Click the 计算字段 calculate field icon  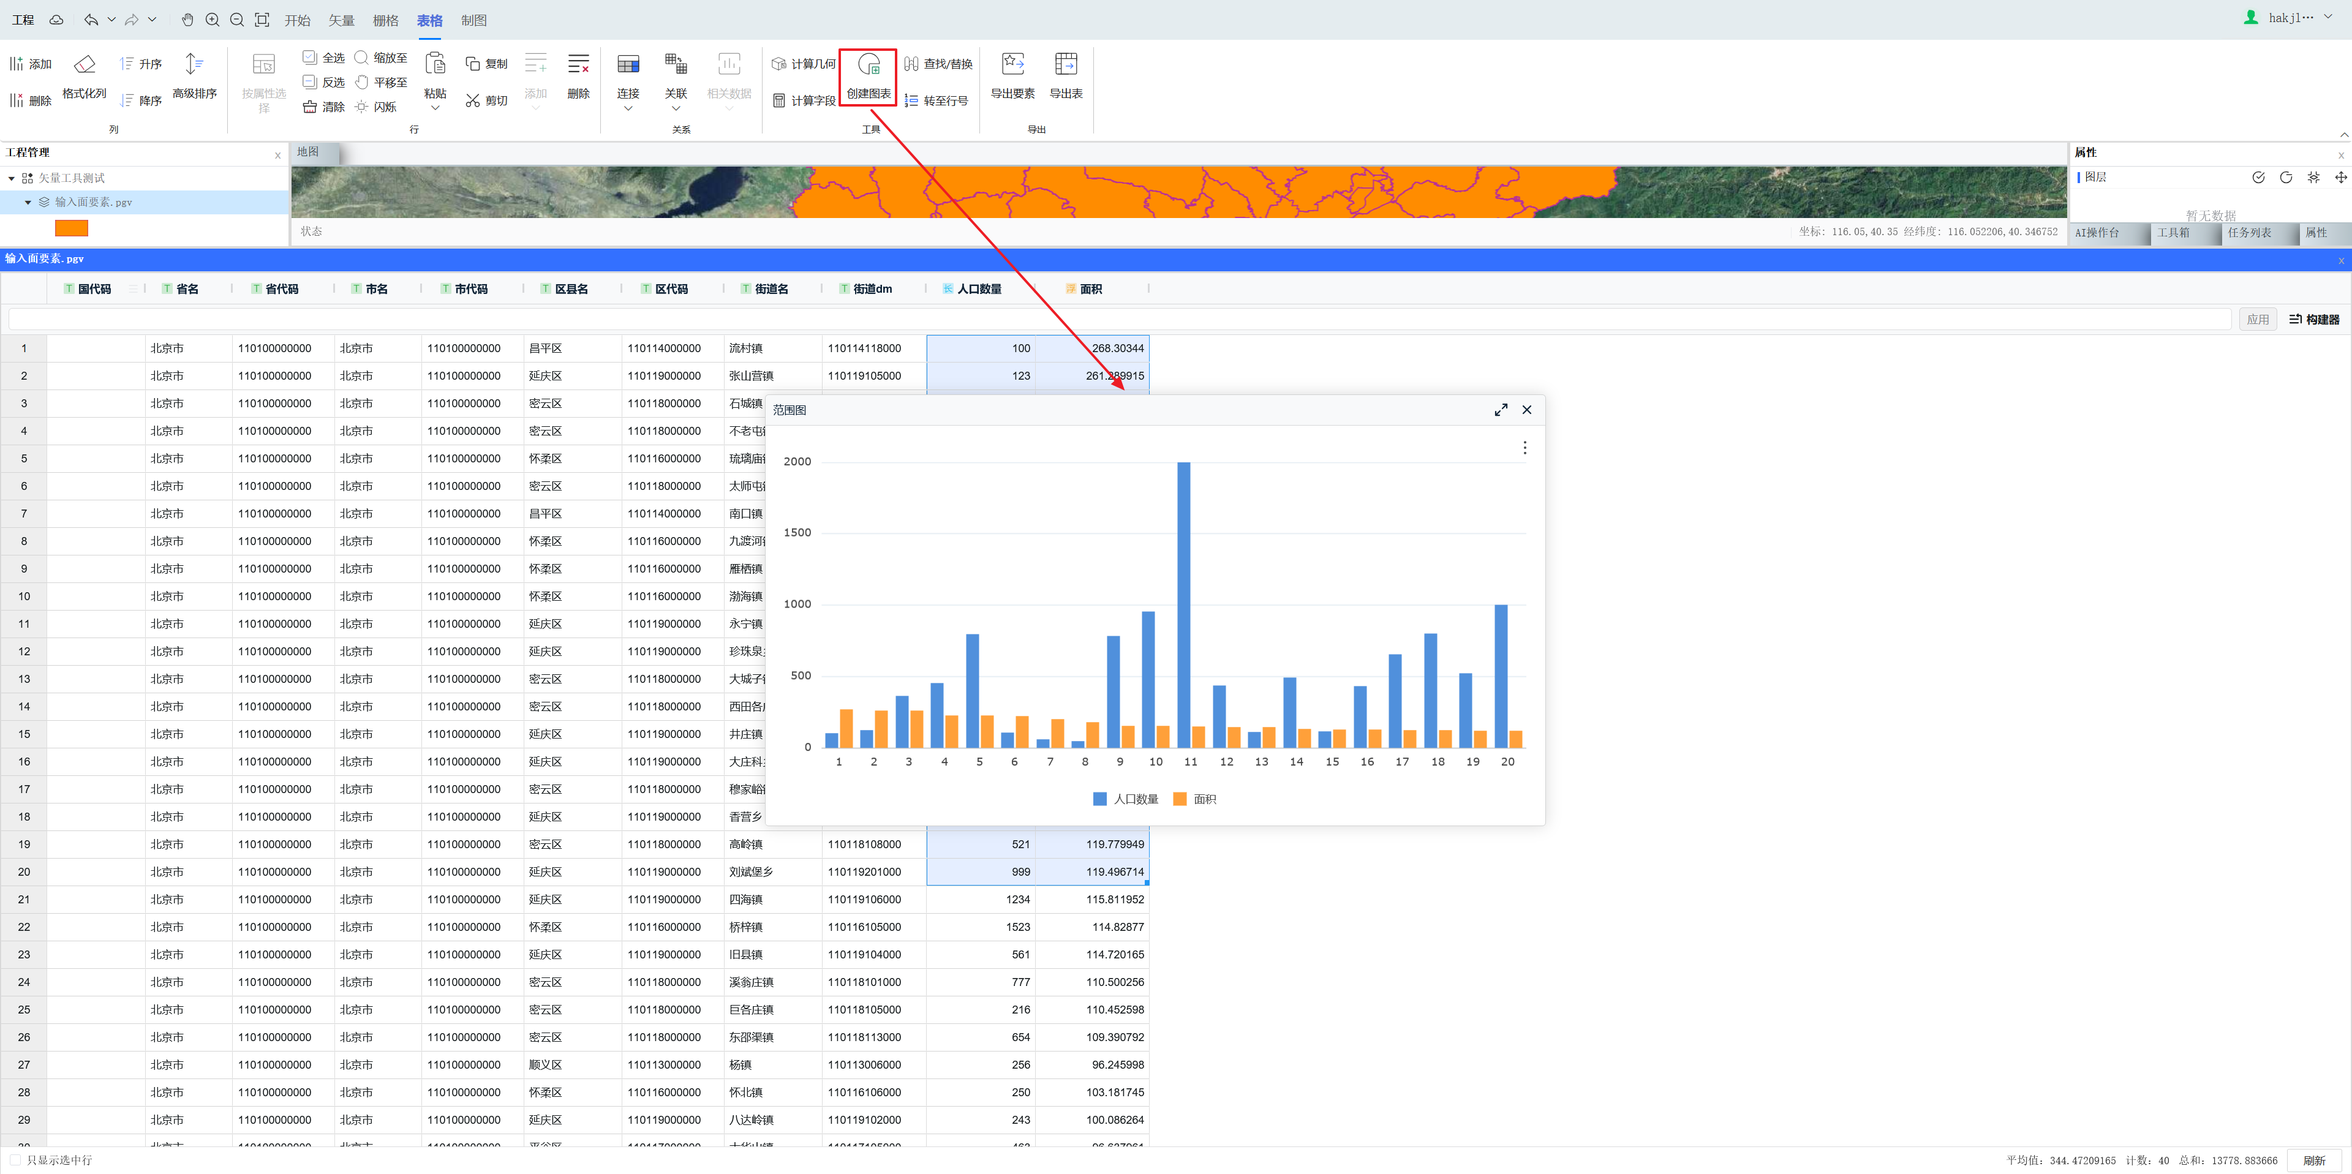(779, 100)
